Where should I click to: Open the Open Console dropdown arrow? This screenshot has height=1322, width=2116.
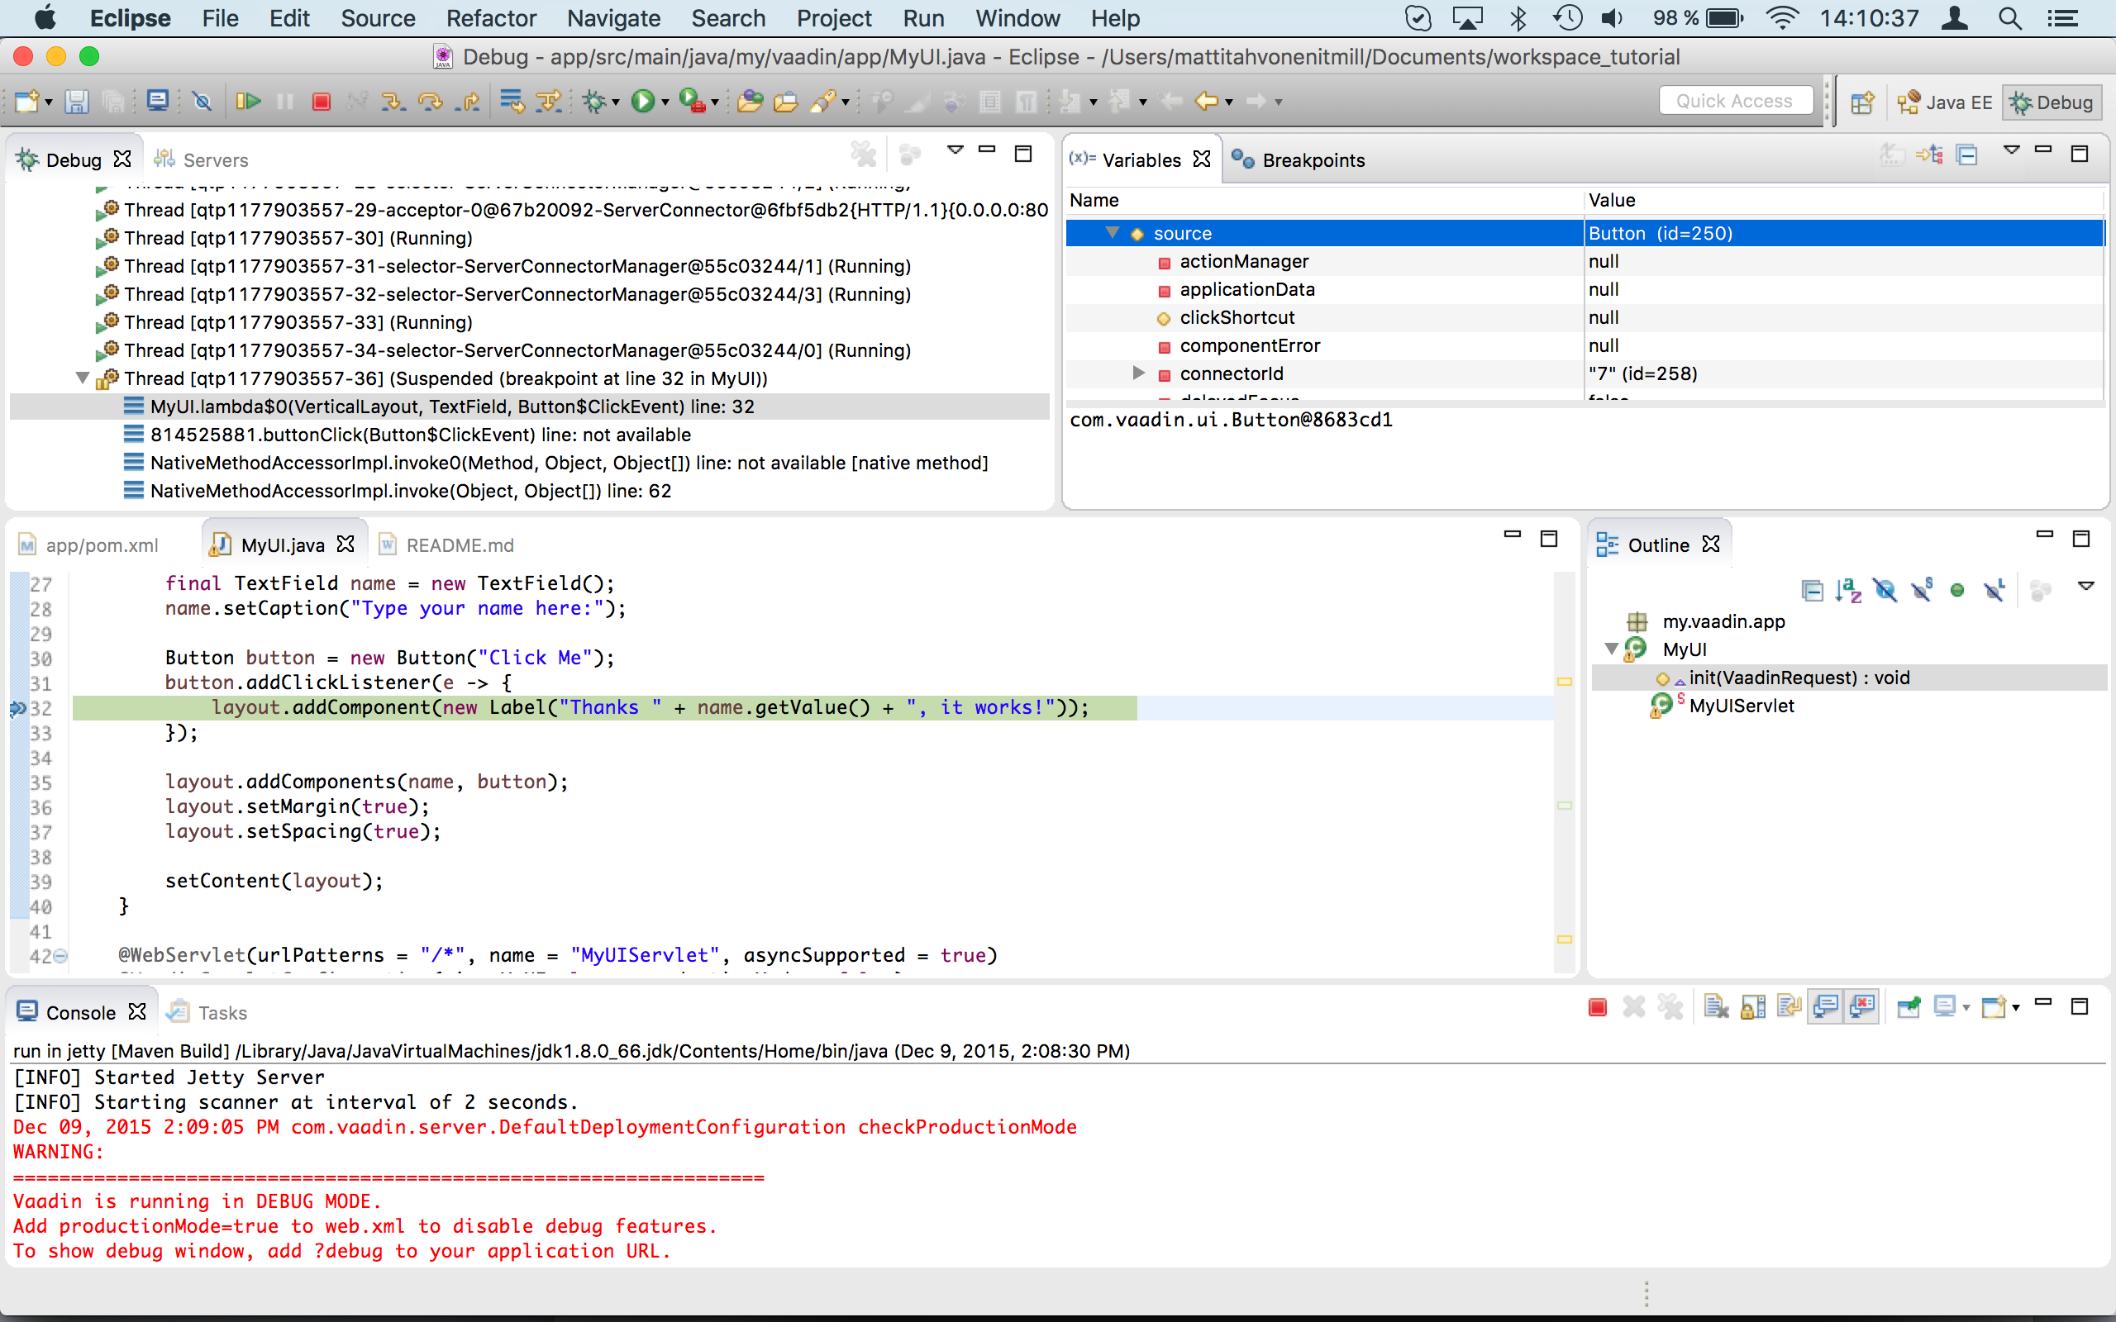(2015, 1008)
